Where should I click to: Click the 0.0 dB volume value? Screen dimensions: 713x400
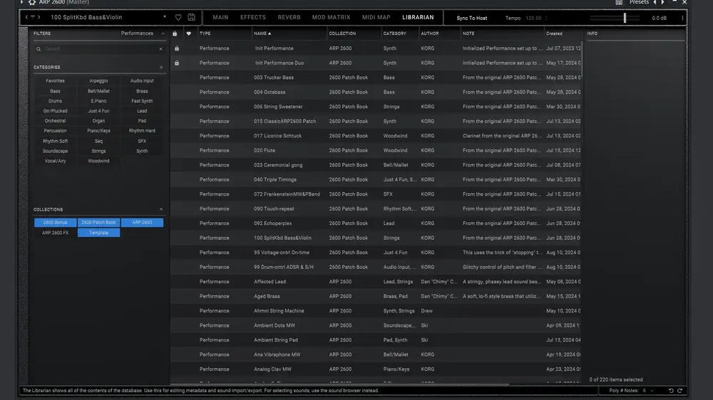(659, 19)
